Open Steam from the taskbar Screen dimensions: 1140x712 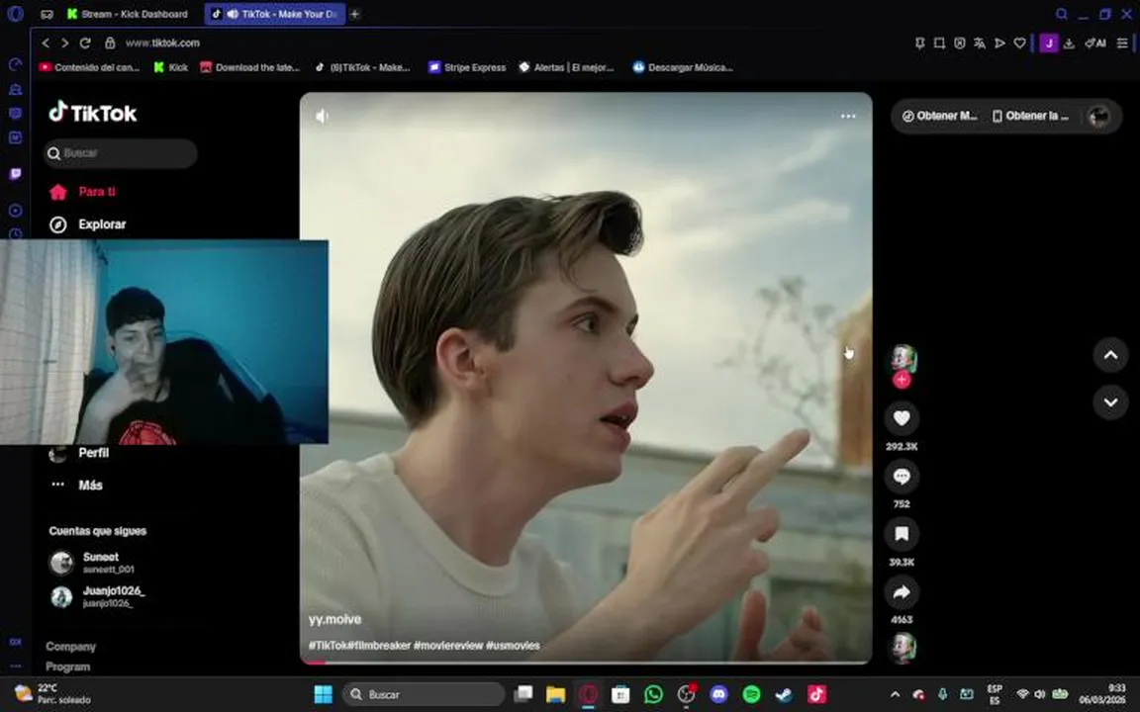point(784,694)
